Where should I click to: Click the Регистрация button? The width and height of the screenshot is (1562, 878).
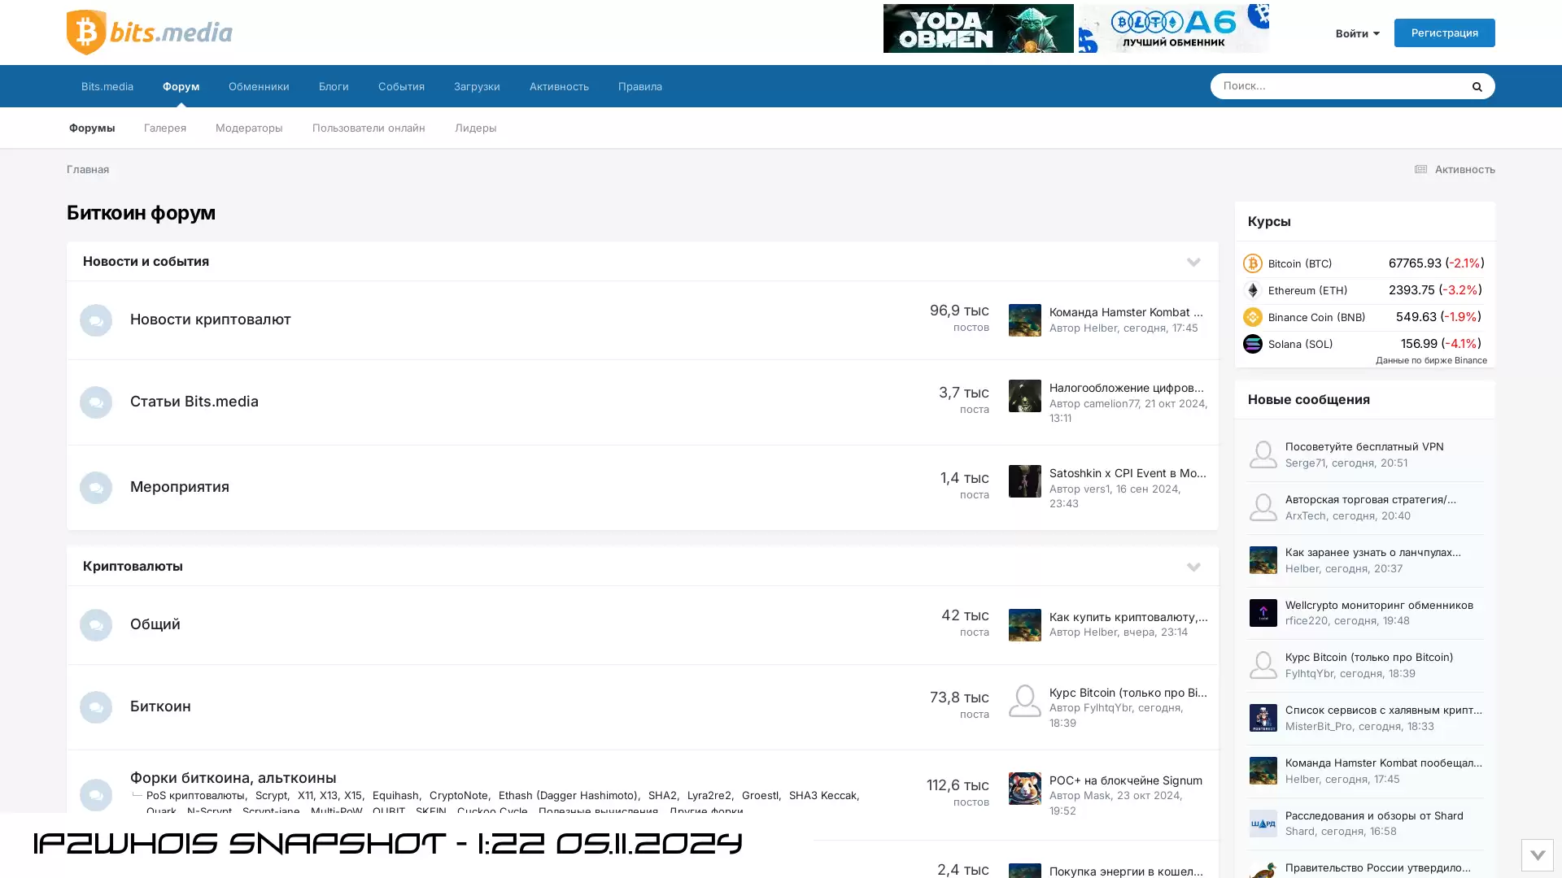[1444, 33]
